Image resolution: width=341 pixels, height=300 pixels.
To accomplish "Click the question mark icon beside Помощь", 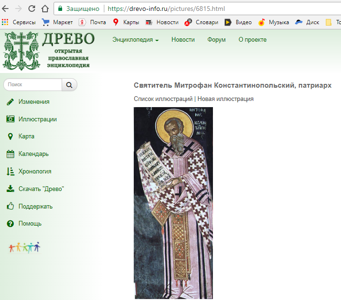I will (x=10, y=224).
